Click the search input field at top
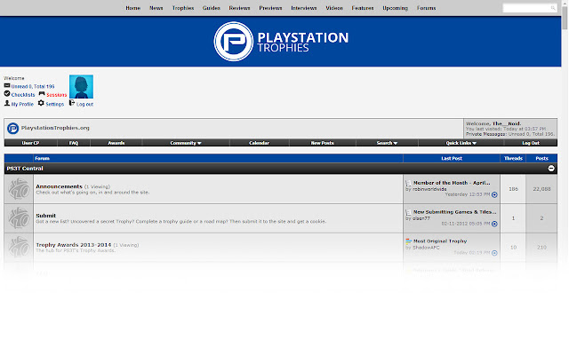Screen dimensions: 569x355 tap(530, 8)
